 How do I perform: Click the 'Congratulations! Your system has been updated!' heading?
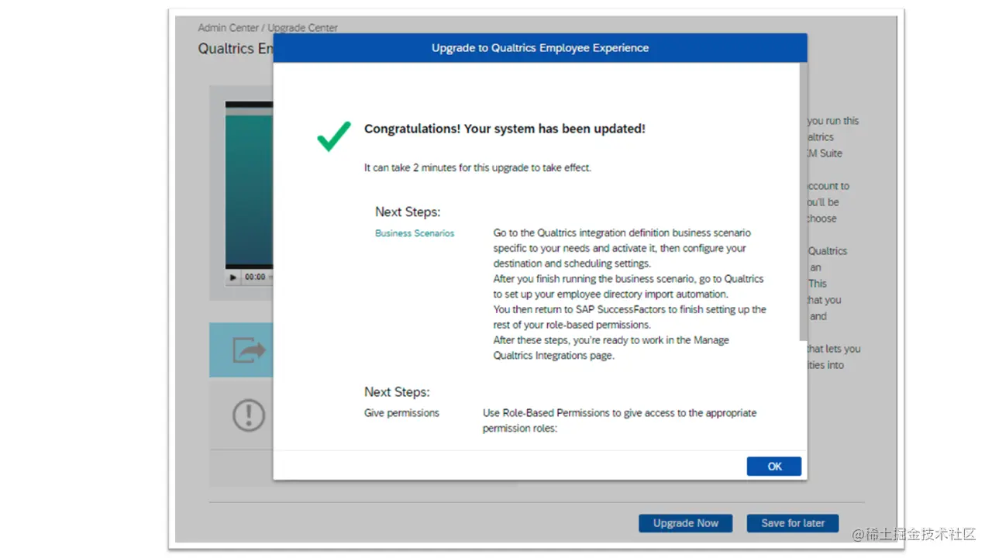[505, 129]
